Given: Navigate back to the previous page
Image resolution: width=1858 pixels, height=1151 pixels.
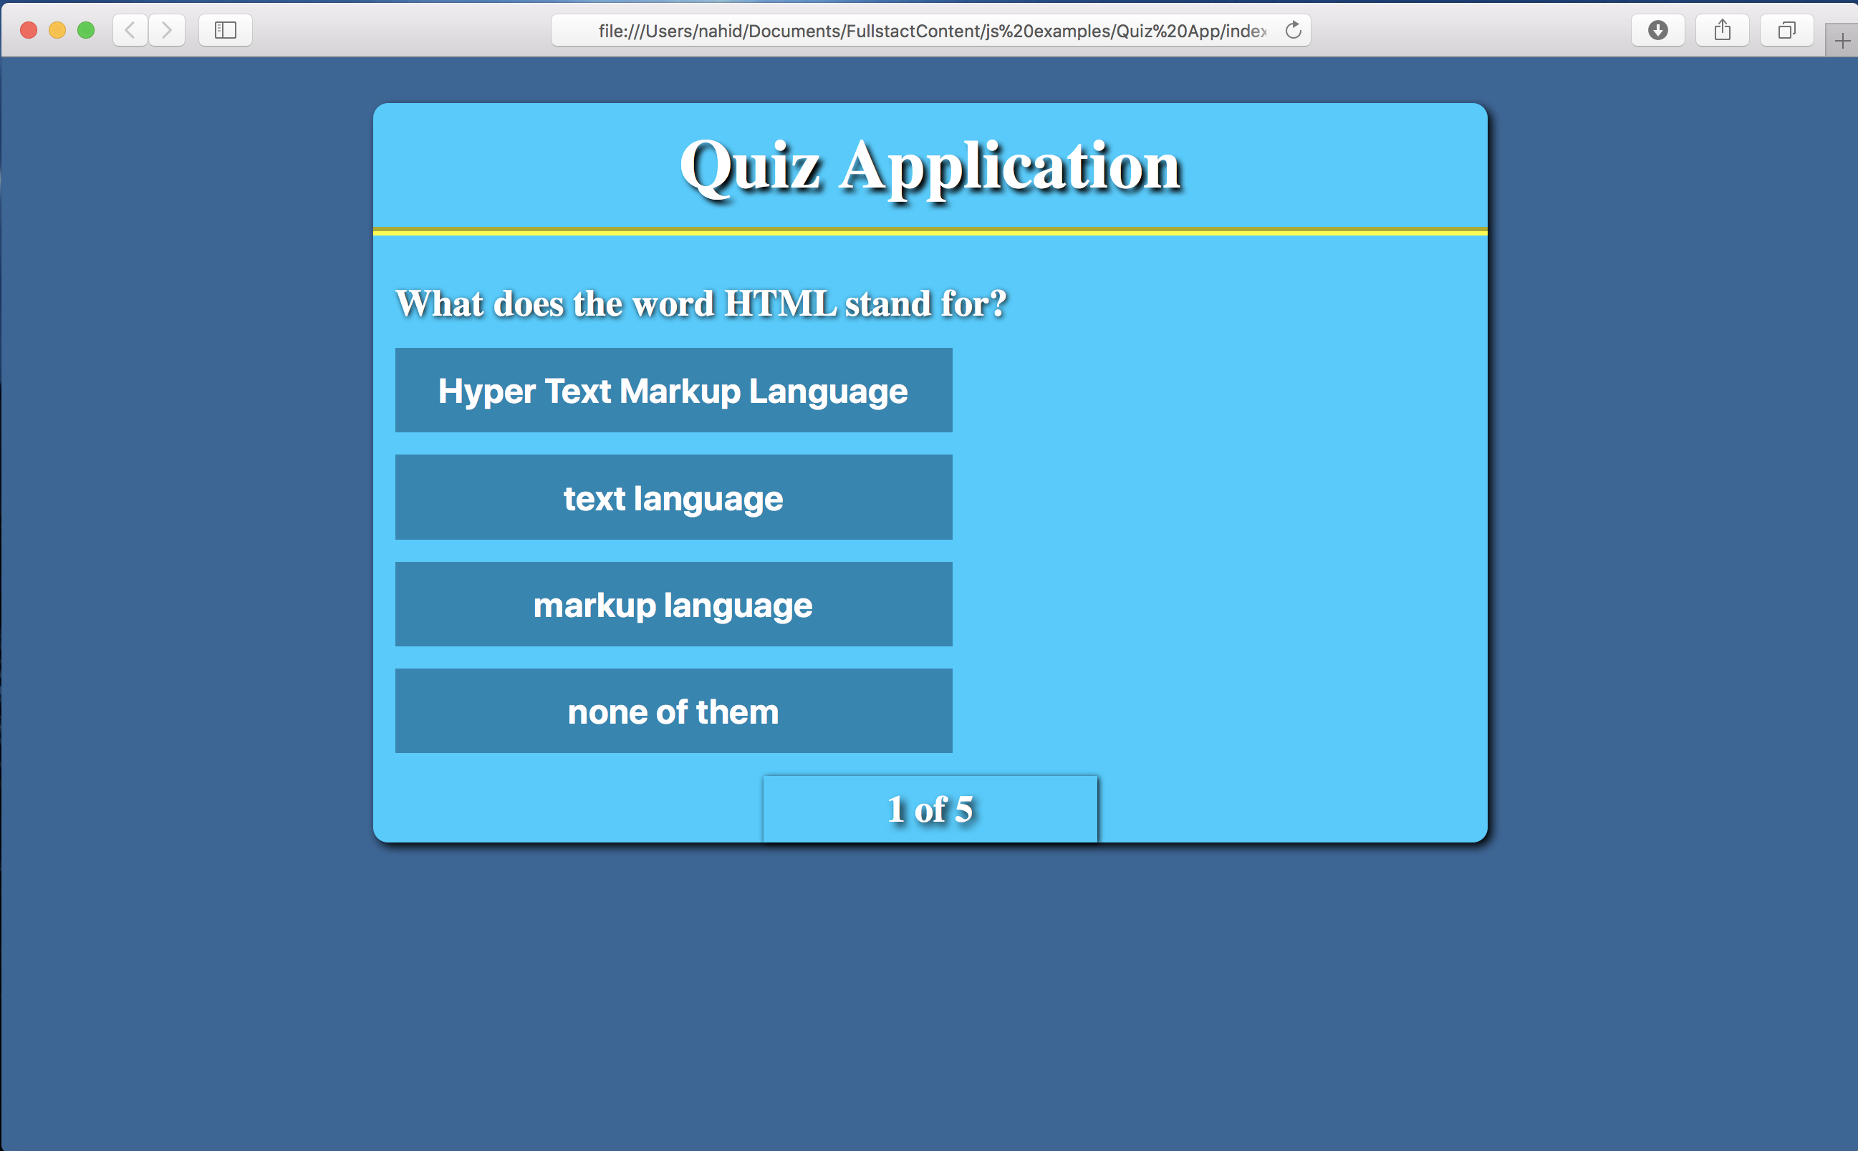Looking at the screenshot, I should (x=130, y=29).
